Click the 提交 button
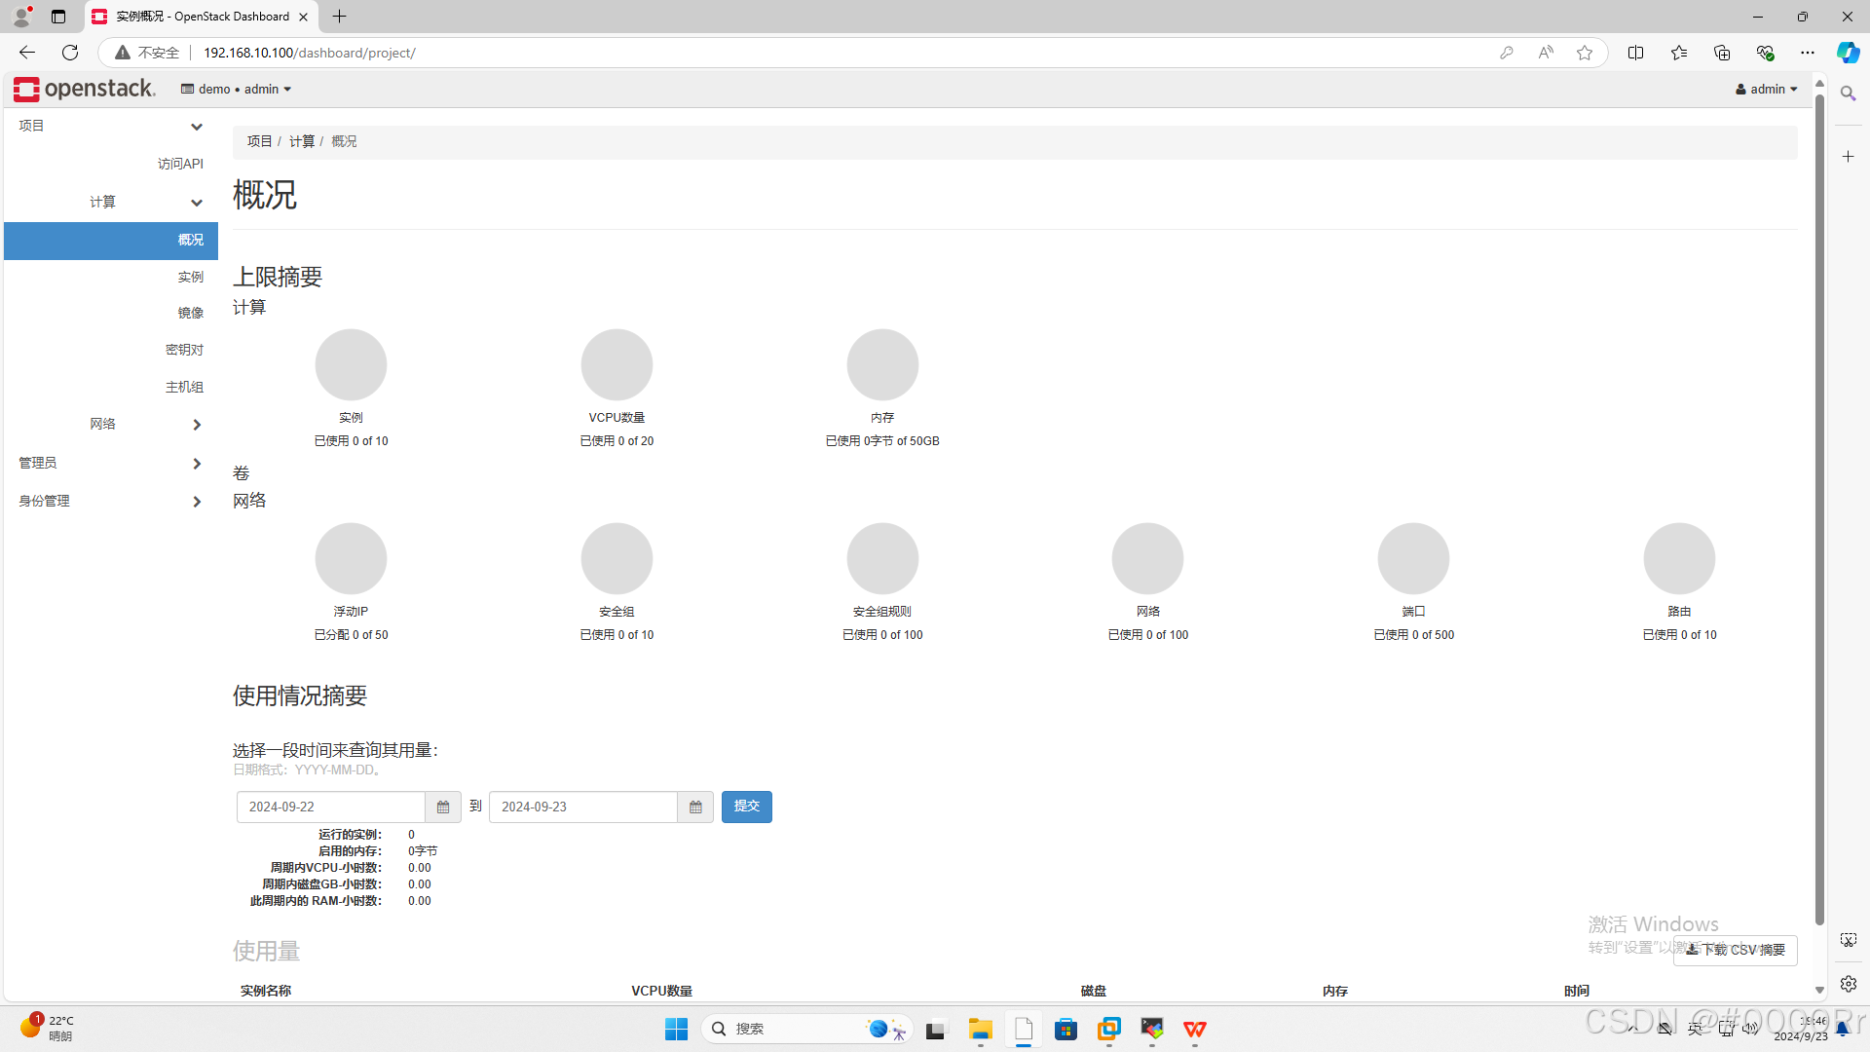 [x=746, y=807]
